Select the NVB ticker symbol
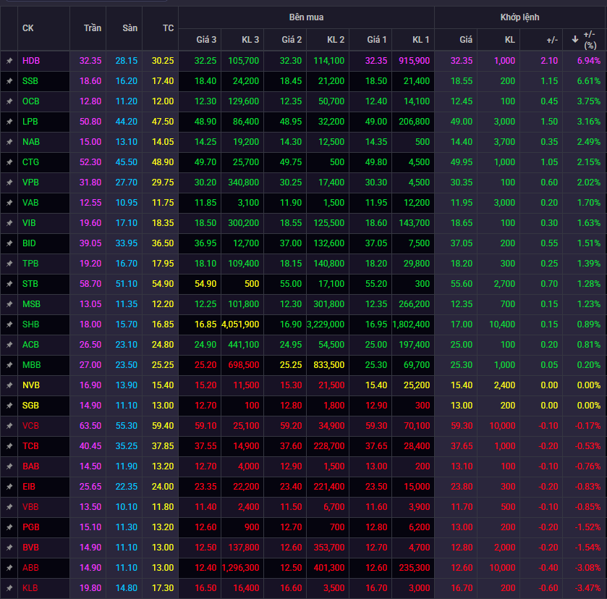 [30, 385]
